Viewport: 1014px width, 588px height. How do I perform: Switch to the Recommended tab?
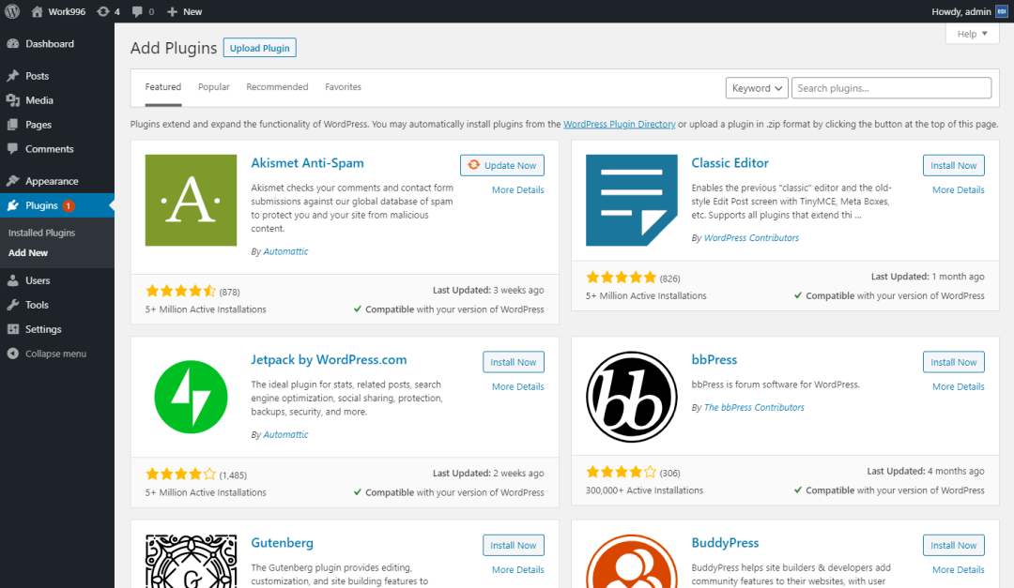coord(277,86)
